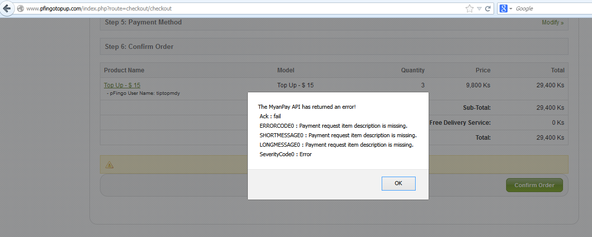Click the yellow warning triangle icon
This screenshot has width=592, height=237.
click(109, 165)
